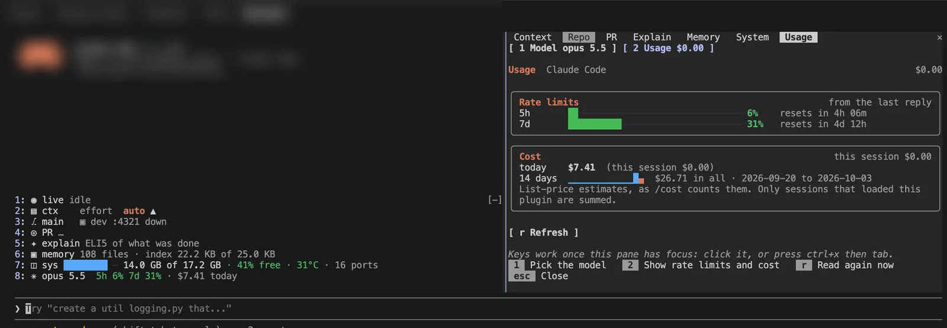Click the blue sys memory usage bar
Screen dimensions: 947x328
coord(85,265)
